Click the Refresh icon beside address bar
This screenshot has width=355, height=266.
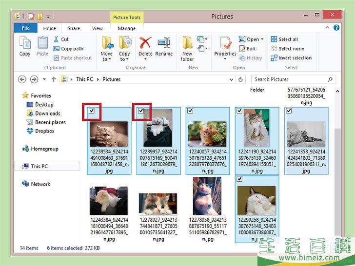[241, 79]
